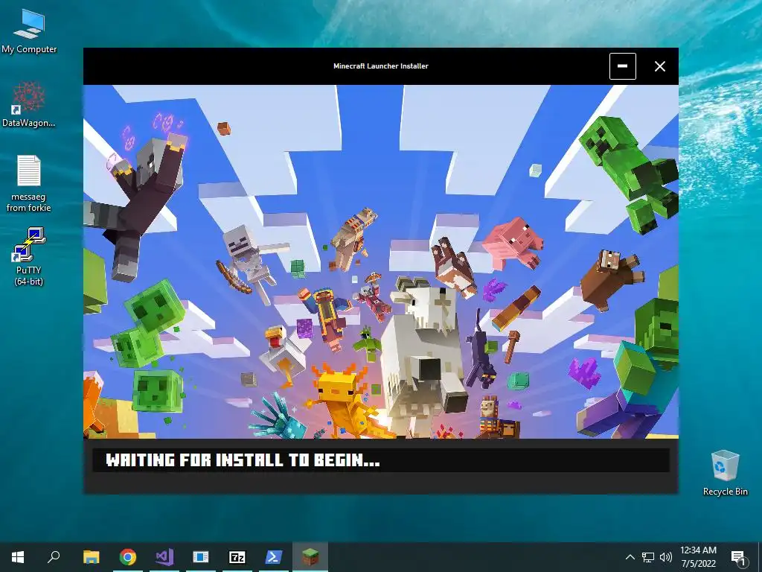Viewport: 762px width, 572px height.
Task: Open Visual Studio from taskbar
Action: pyautogui.click(x=164, y=557)
